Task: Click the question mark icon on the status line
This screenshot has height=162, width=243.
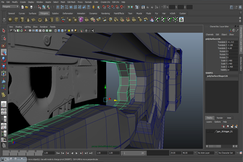Action: tap(88, 7)
